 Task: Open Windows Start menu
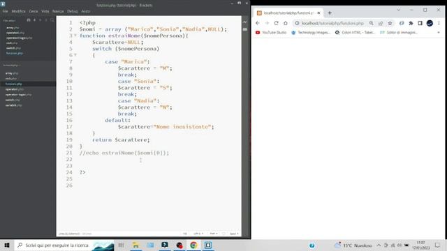7,245
